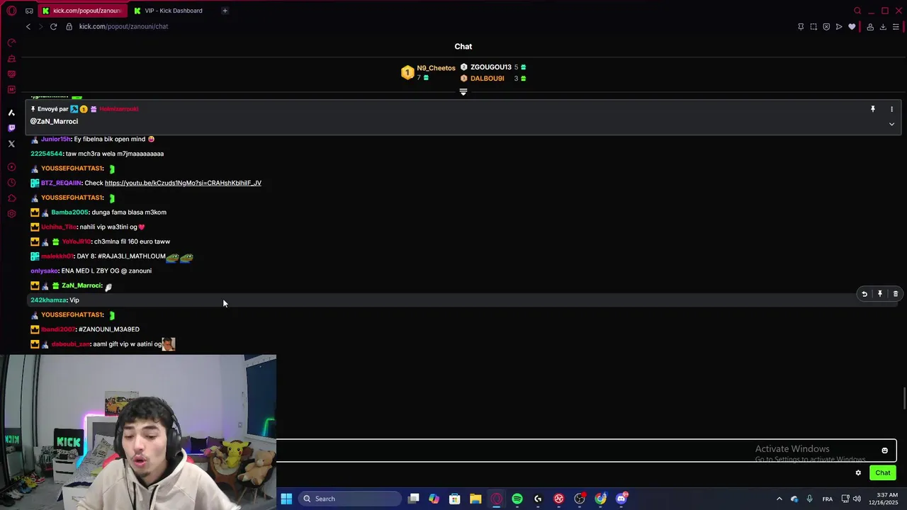907x510 pixels.
Task: Open Spotify from the taskbar
Action: pyautogui.click(x=517, y=499)
